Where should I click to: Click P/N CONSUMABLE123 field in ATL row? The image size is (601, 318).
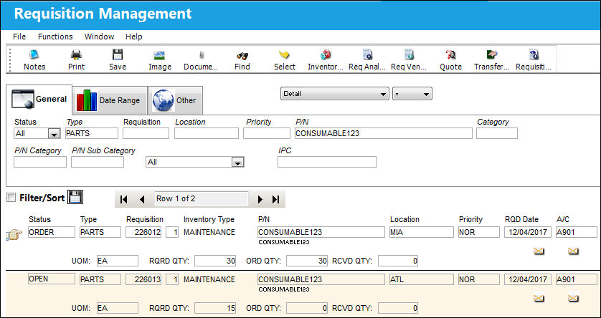click(x=321, y=279)
